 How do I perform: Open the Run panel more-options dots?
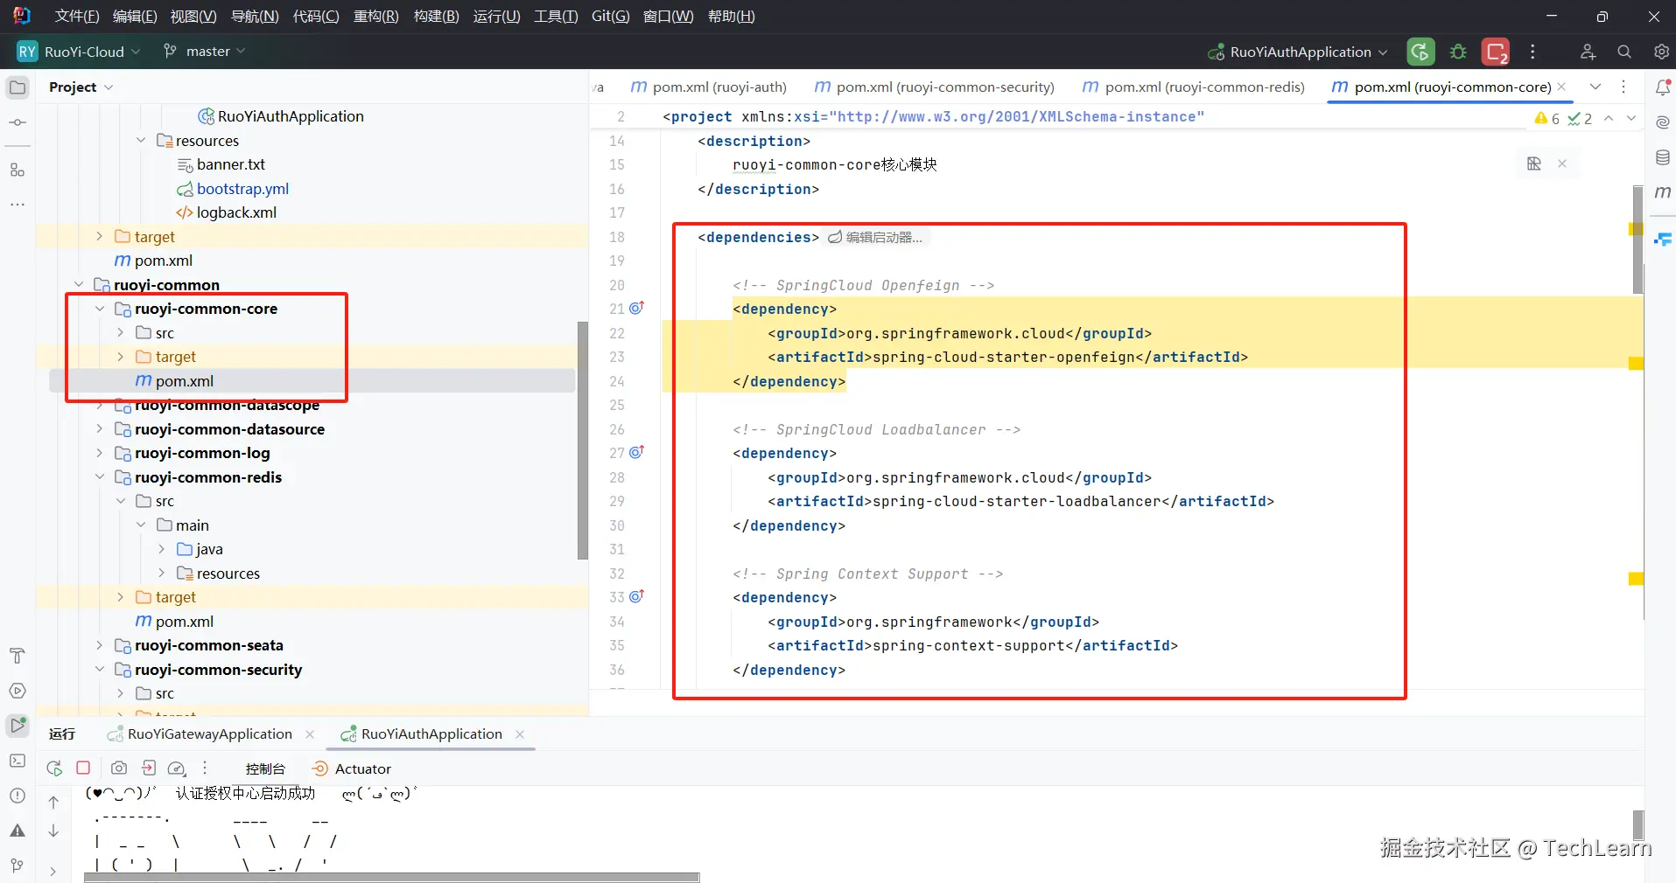[205, 768]
